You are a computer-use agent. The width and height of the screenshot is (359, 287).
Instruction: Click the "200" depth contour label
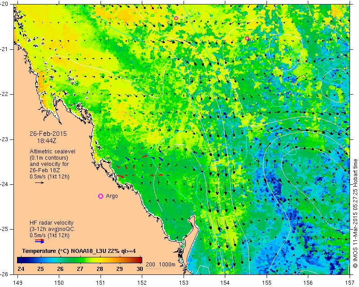[x=150, y=265]
